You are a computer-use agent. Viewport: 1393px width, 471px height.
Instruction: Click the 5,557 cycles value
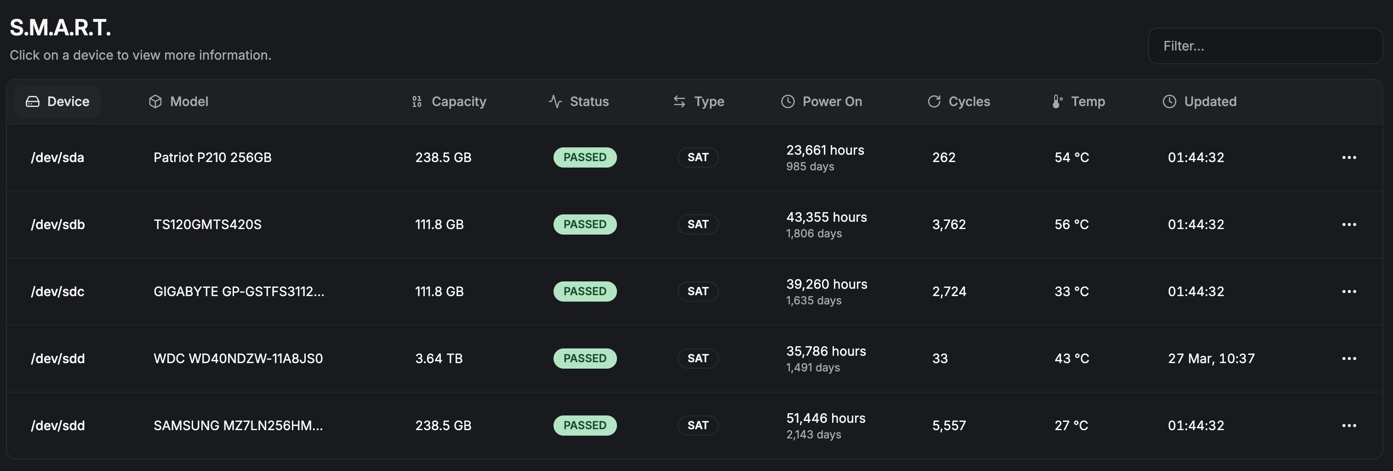pyautogui.click(x=949, y=425)
